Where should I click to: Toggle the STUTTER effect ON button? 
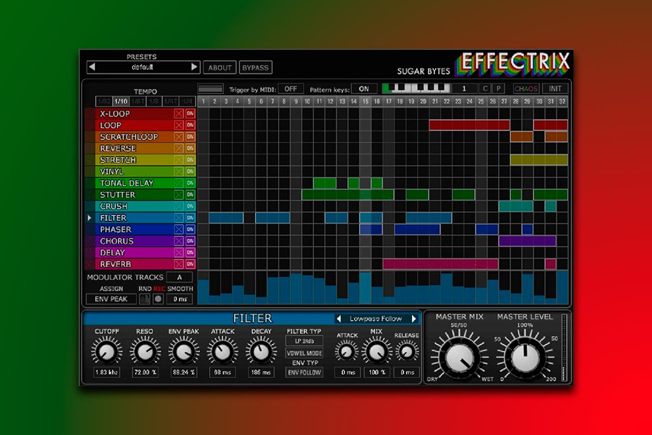pos(190,195)
